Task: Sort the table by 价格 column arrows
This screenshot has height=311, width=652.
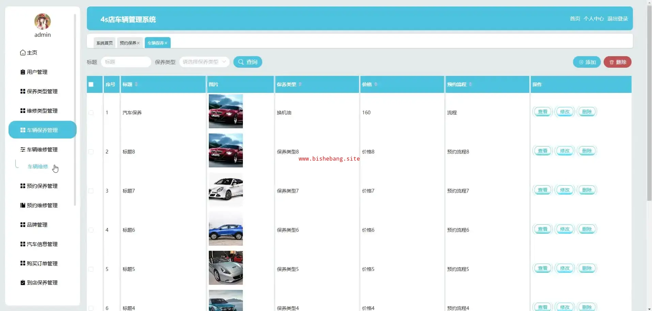Action: [376, 84]
